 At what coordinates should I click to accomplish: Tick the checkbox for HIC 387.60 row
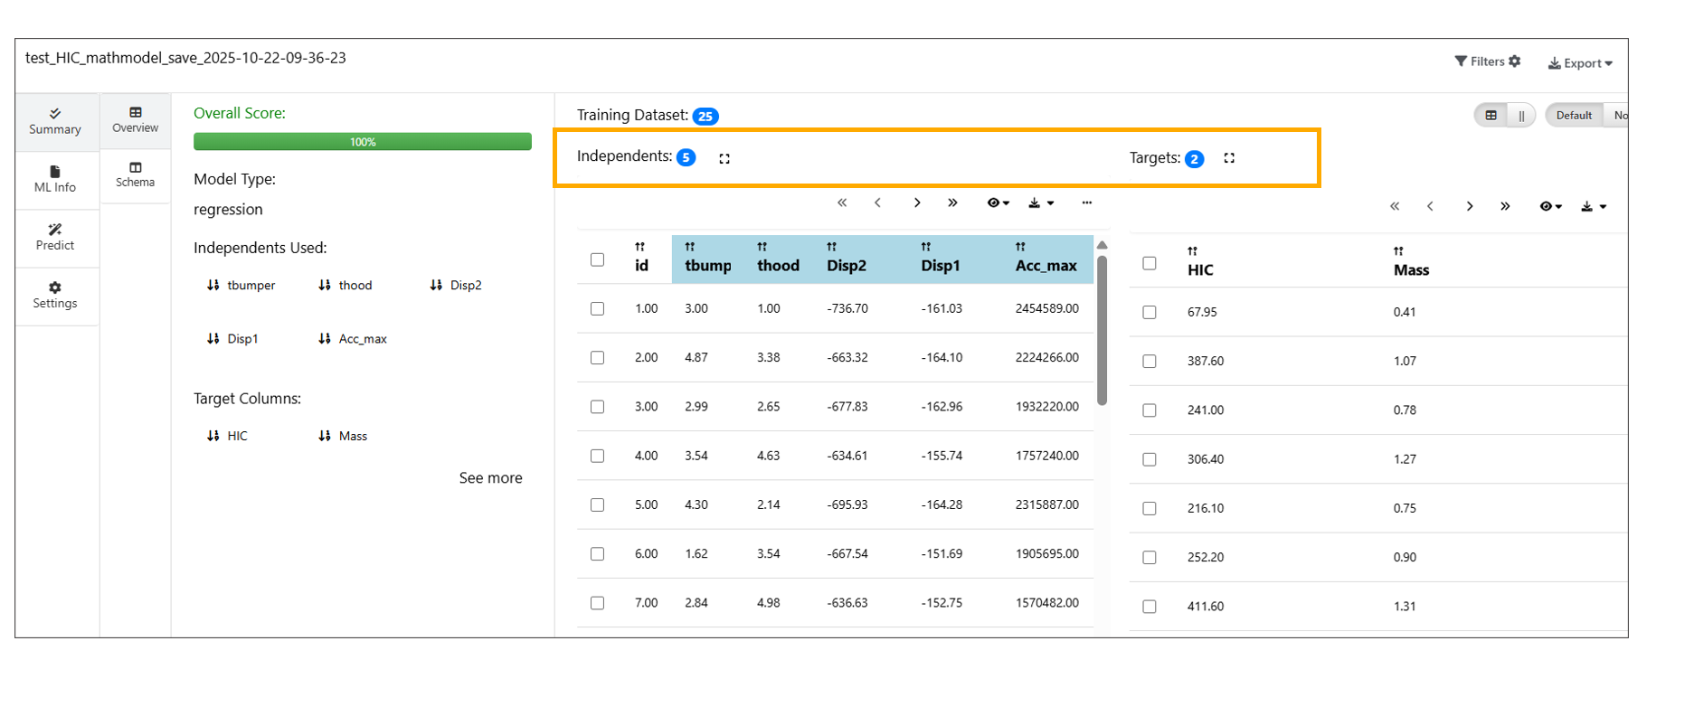point(1150,361)
